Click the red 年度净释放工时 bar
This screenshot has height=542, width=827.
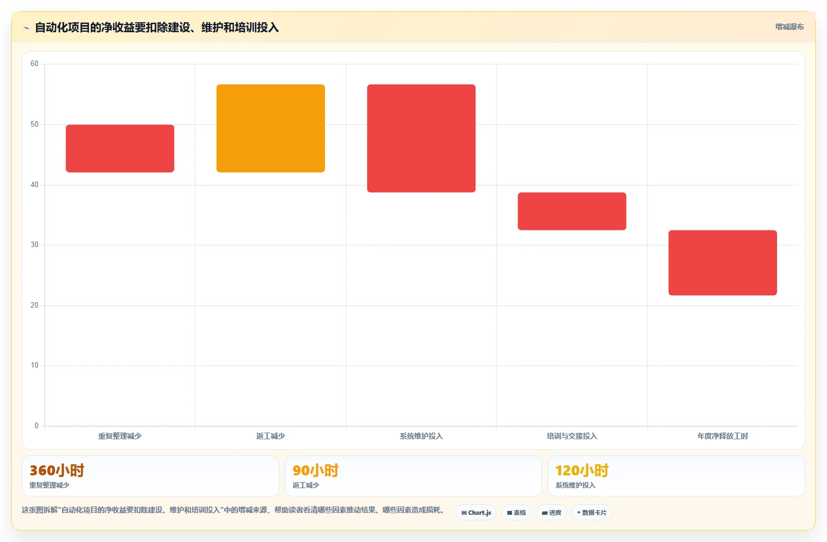[x=723, y=263]
